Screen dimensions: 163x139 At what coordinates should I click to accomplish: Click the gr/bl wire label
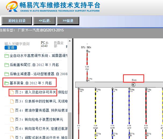pos(129,128)
